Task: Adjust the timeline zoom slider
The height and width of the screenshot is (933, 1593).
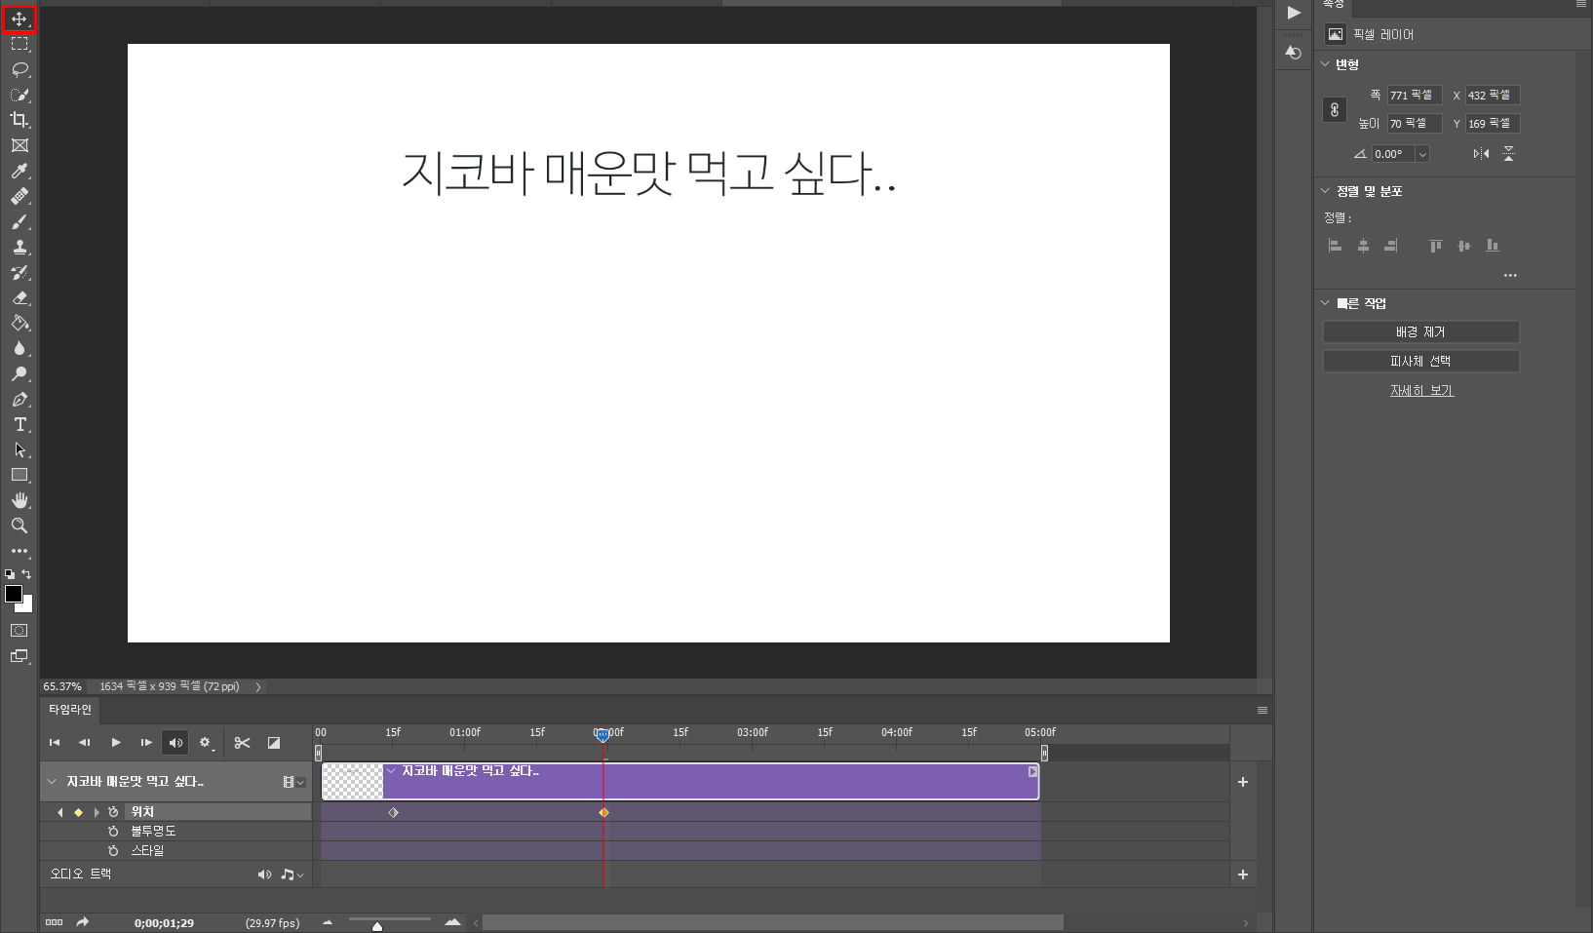Action: pos(377,926)
